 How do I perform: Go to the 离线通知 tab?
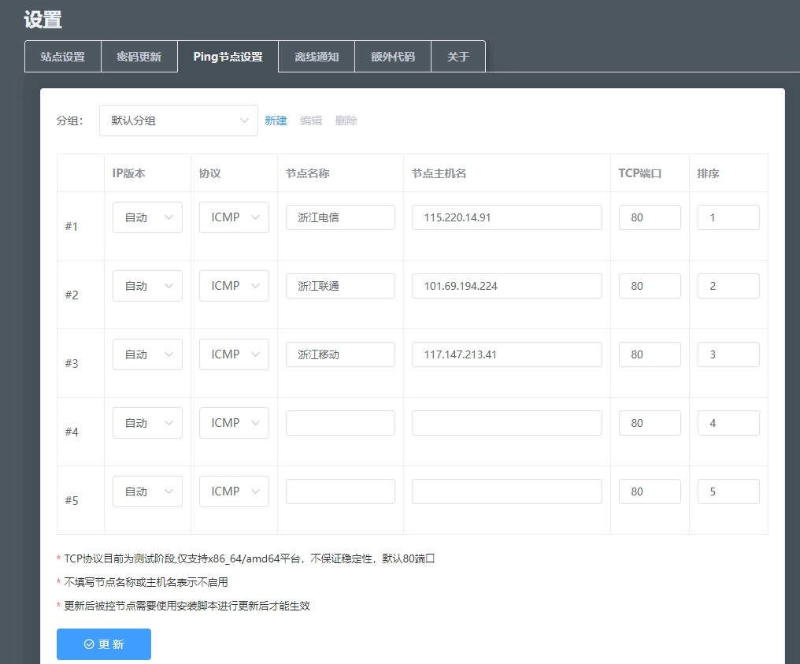pyautogui.click(x=317, y=57)
